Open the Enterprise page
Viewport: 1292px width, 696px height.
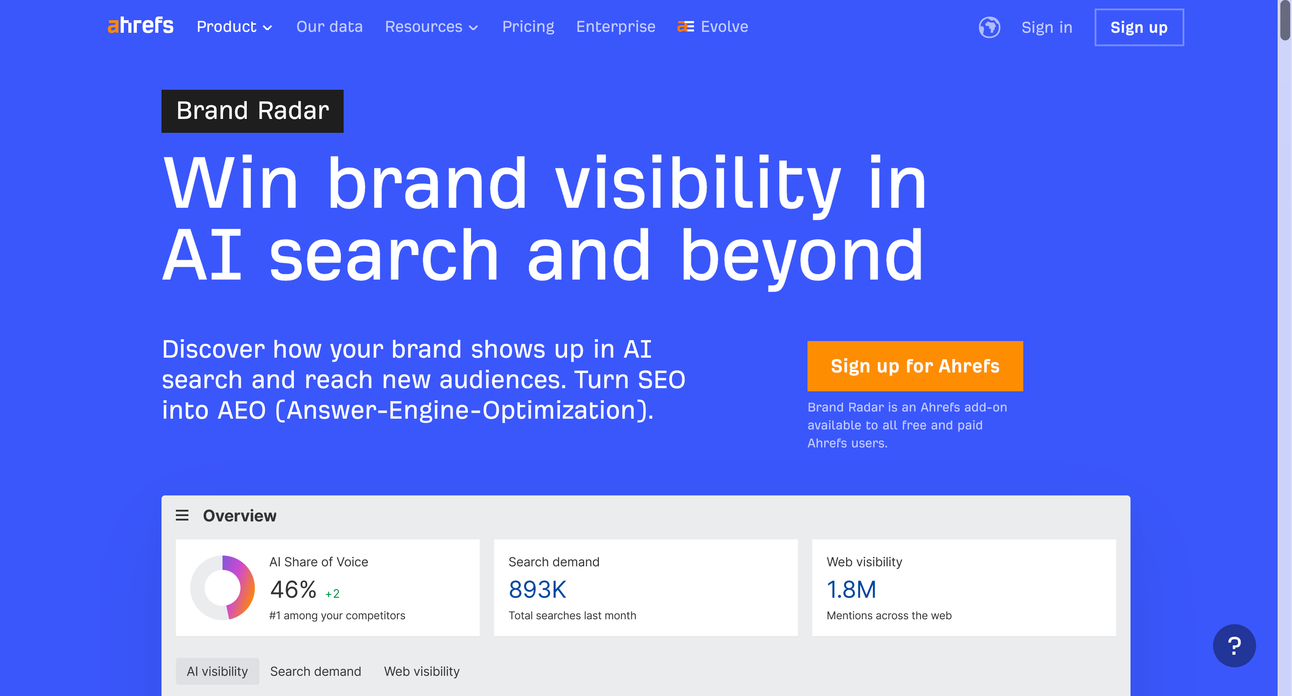click(615, 26)
